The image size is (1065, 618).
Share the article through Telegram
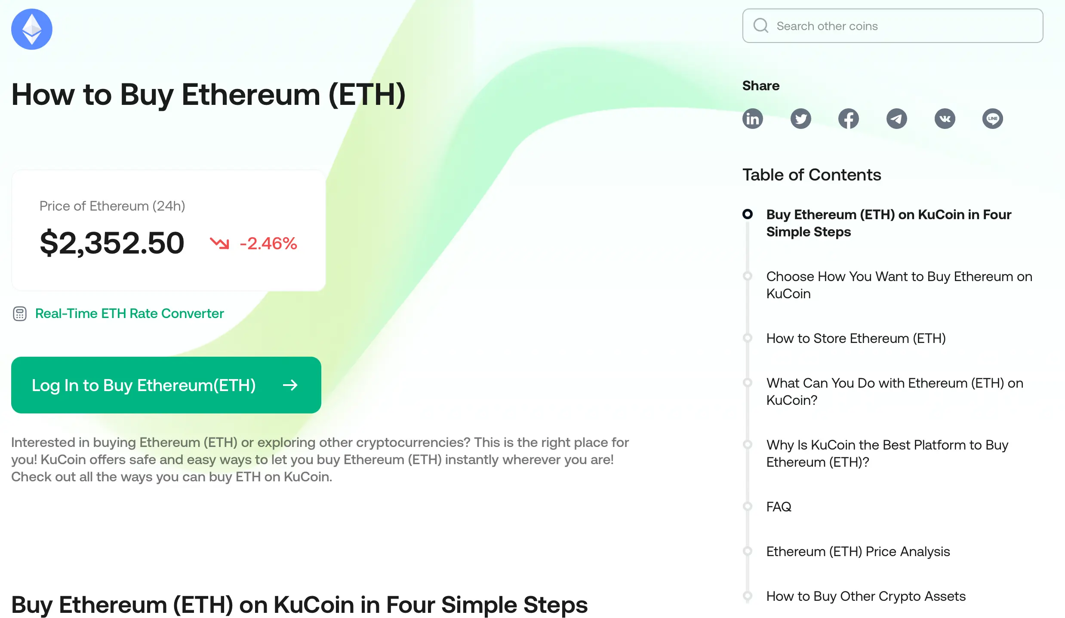[x=897, y=119]
